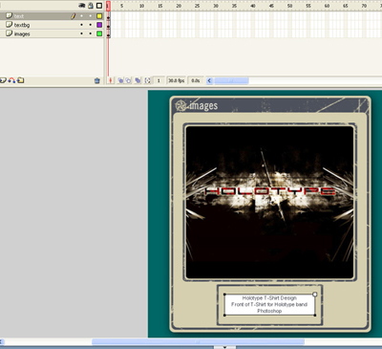Click the text box round resize handle
382x349 pixels.
pyautogui.click(x=315, y=294)
